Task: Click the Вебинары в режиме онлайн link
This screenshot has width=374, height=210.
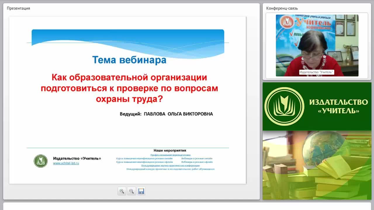Action: click(x=197, y=158)
